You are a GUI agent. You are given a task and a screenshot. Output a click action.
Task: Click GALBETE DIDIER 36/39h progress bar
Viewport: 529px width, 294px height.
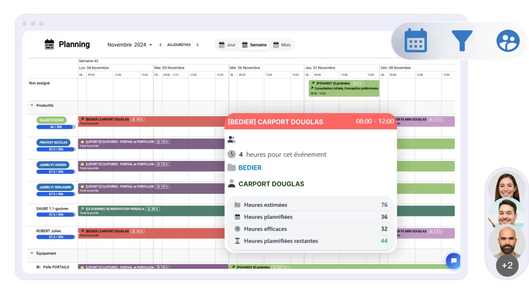point(56,127)
